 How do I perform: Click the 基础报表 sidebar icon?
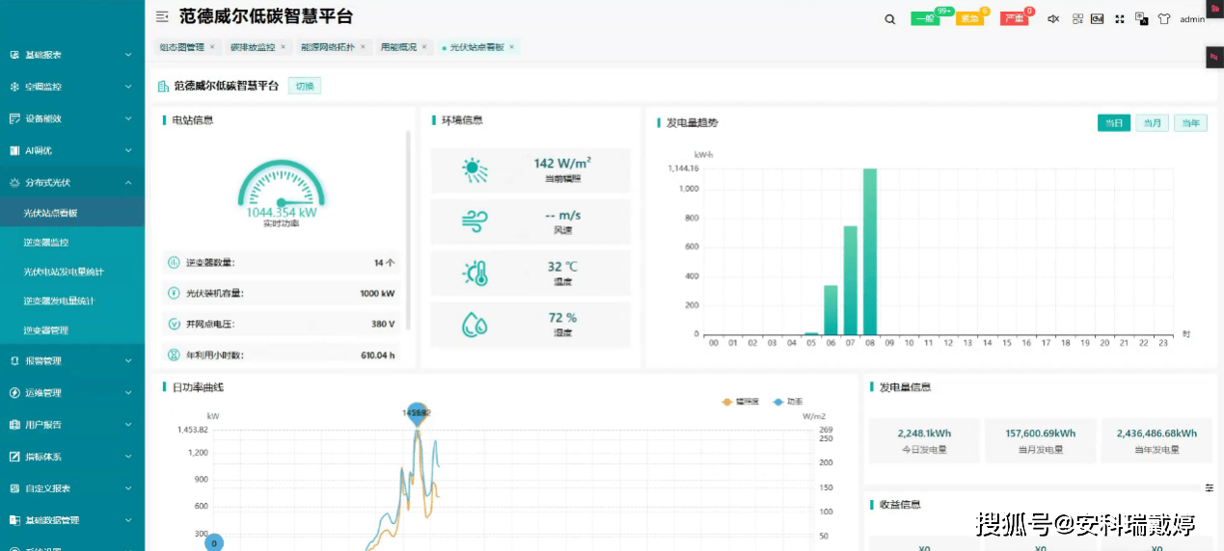(x=14, y=55)
